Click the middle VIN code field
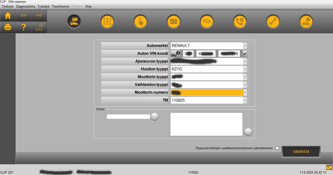333x175 pixels. tap(206, 54)
